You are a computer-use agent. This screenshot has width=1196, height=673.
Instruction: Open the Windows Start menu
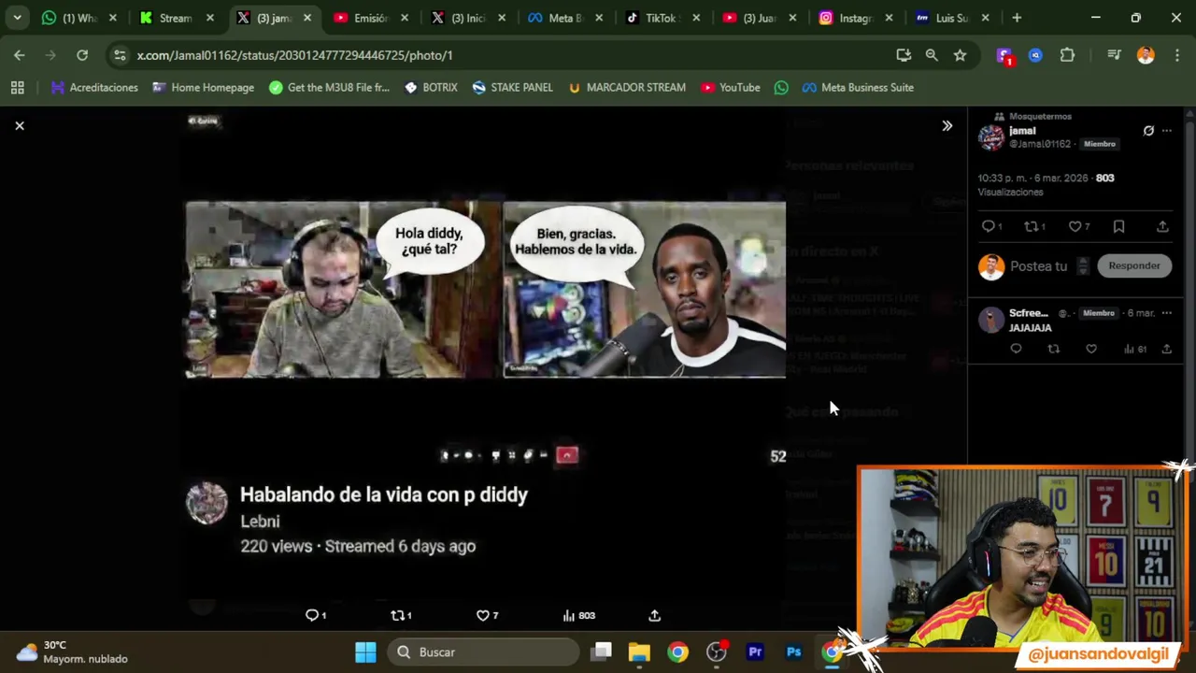pyautogui.click(x=365, y=652)
